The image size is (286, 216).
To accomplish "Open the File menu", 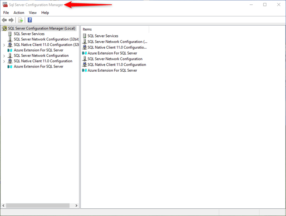I will click(6, 13).
